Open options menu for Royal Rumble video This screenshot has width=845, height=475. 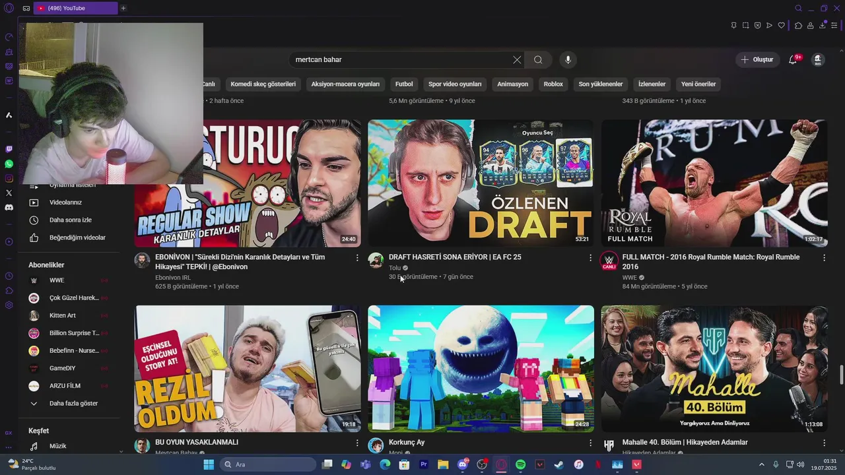pyautogui.click(x=824, y=257)
